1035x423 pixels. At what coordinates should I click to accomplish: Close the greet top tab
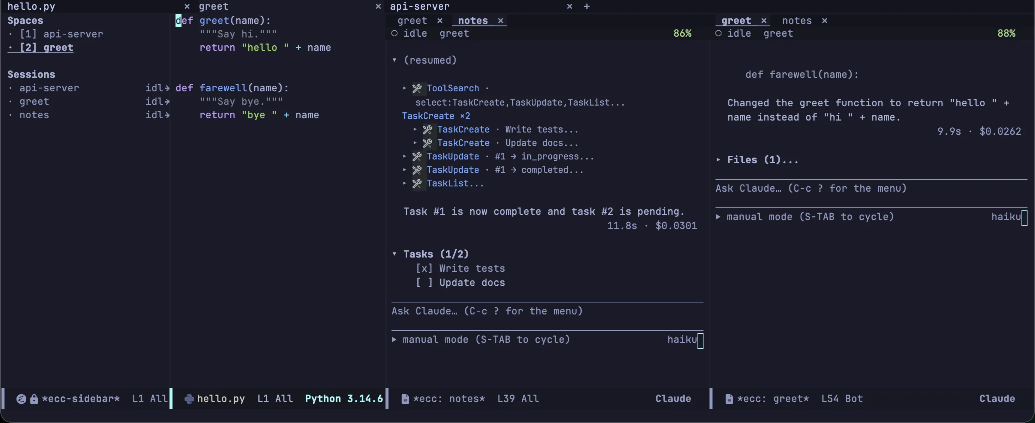click(x=378, y=6)
